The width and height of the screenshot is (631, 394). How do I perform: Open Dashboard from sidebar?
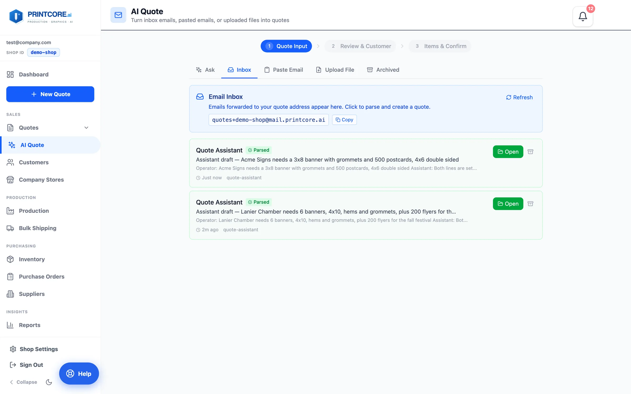[50, 74]
